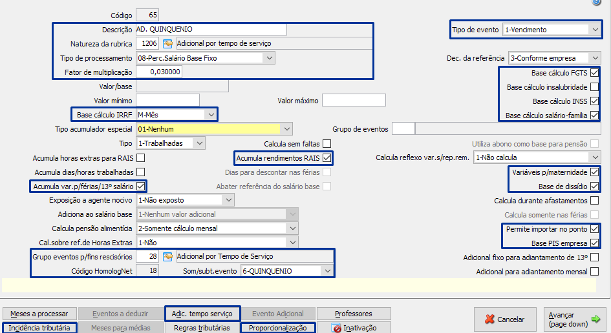Open the Som/subt.evento dropdown
This screenshot has height=333, width=611.
click(x=327, y=271)
